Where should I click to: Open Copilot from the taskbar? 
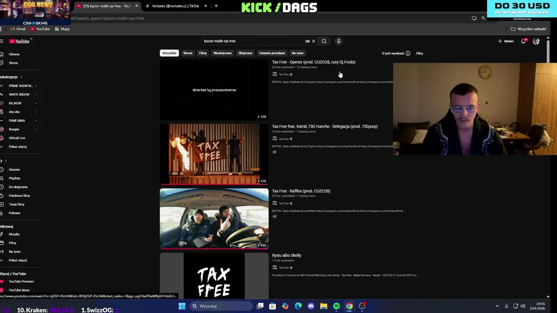(x=285, y=306)
